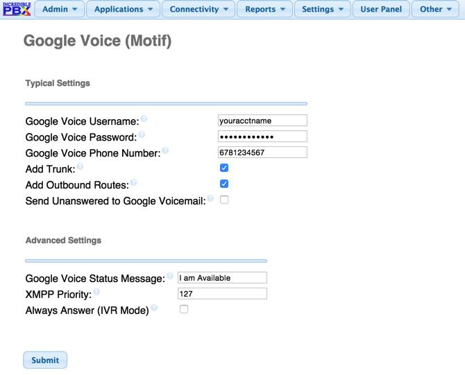465x375 pixels.
Task: Open the Admin dropdown menu
Action: point(60,9)
